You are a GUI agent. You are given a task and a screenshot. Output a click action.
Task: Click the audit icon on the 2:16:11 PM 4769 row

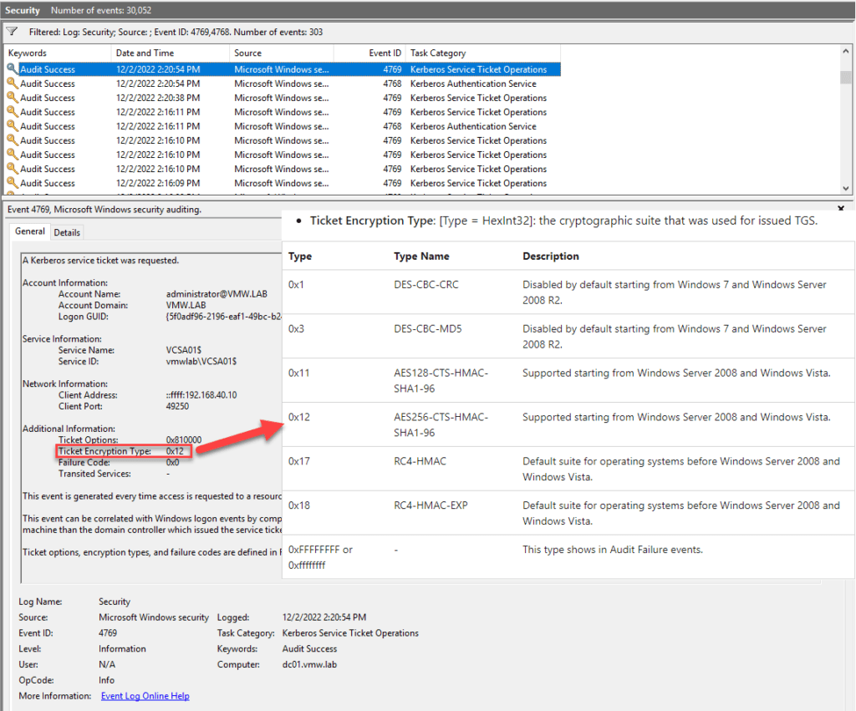point(12,111)
